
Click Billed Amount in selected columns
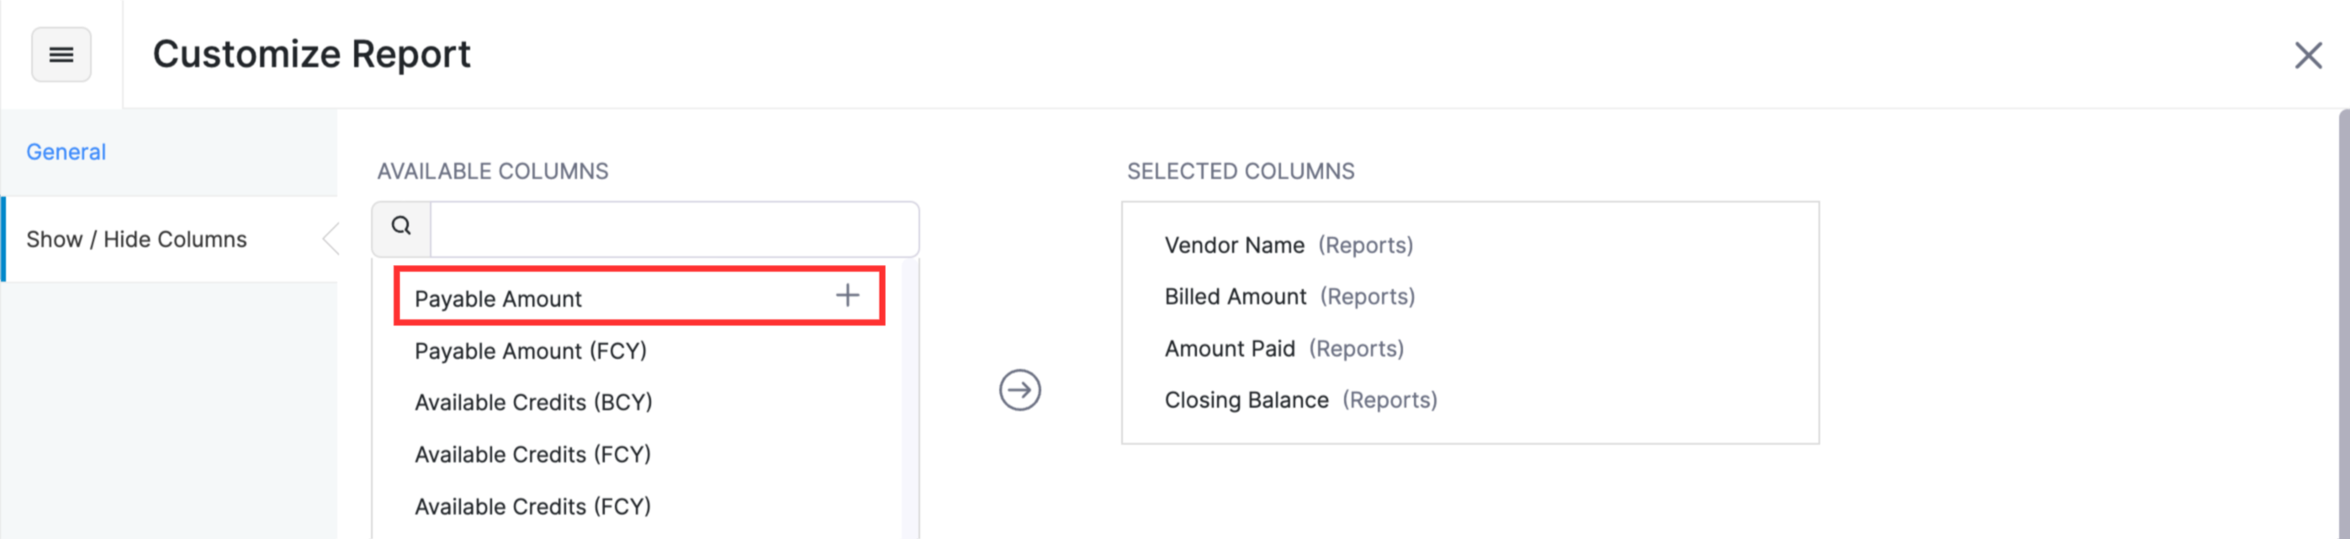tap(1236, 295)
